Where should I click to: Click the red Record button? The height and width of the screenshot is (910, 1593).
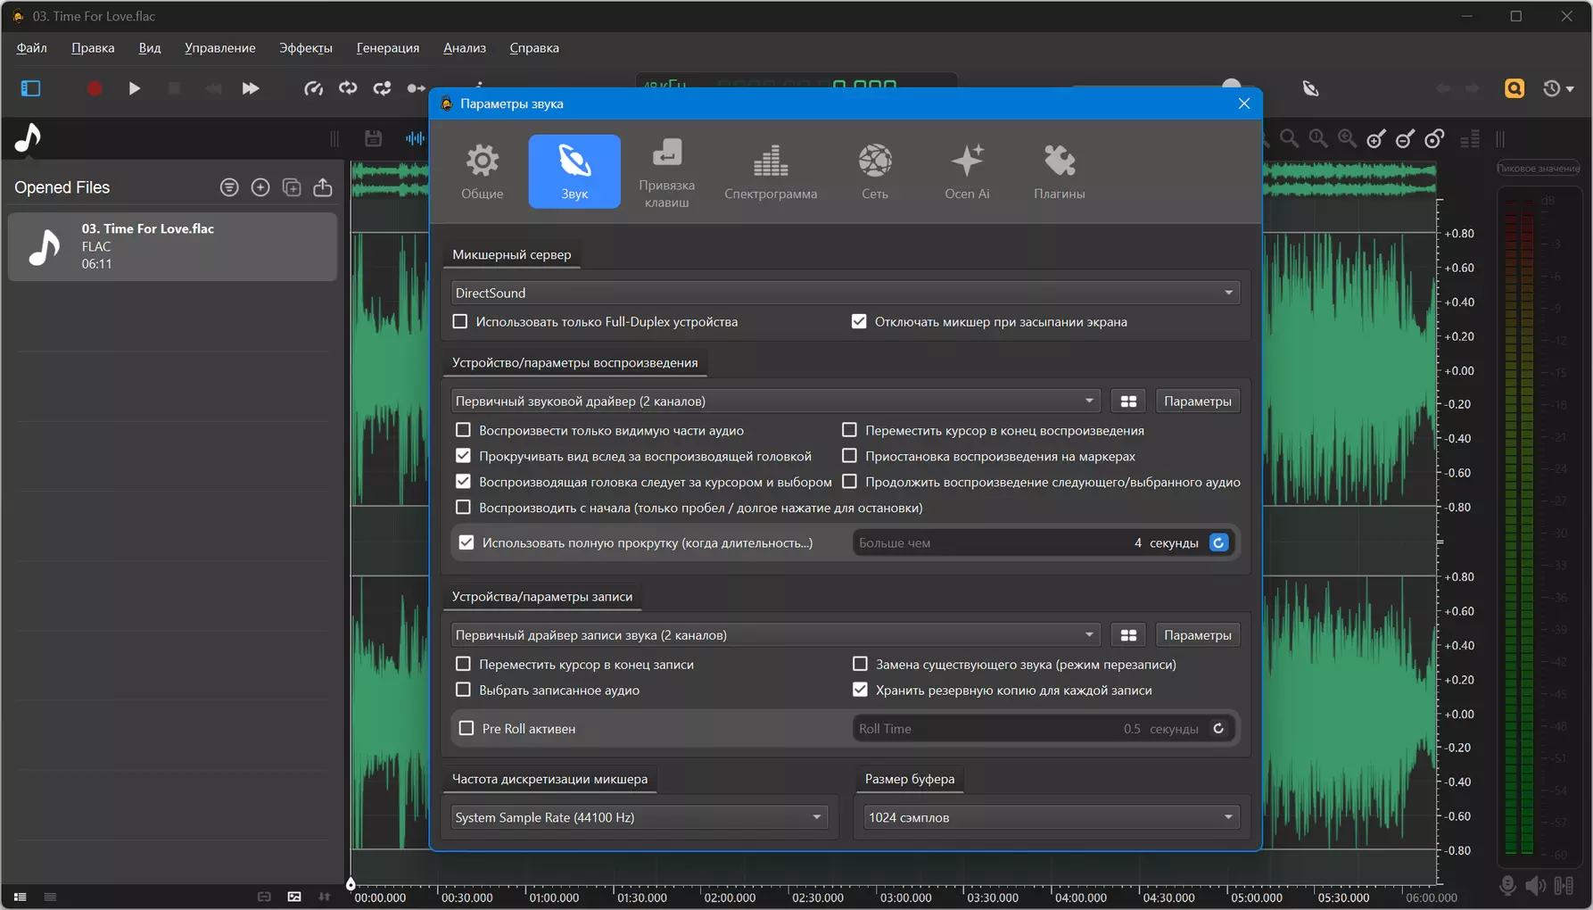tap(95, 88)
